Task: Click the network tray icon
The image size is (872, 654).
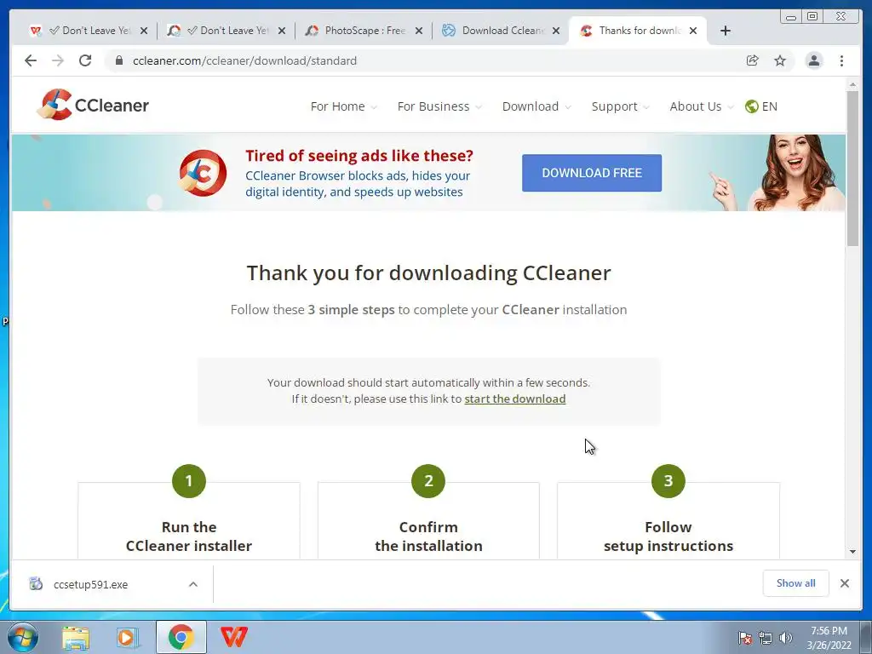Action: point(766,638)
